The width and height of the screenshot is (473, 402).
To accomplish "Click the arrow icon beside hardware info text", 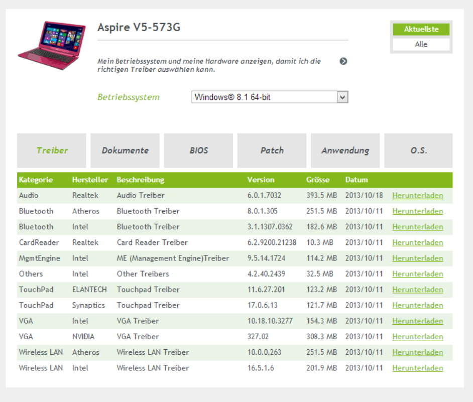I will coord(343,61).
